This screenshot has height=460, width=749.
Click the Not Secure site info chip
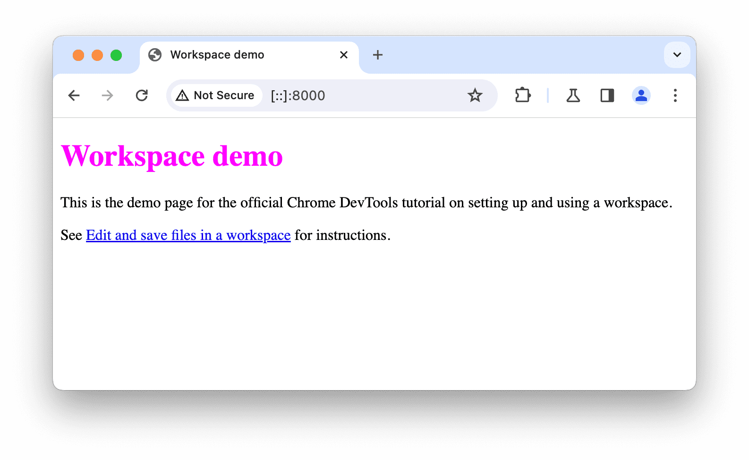point(216,95)
